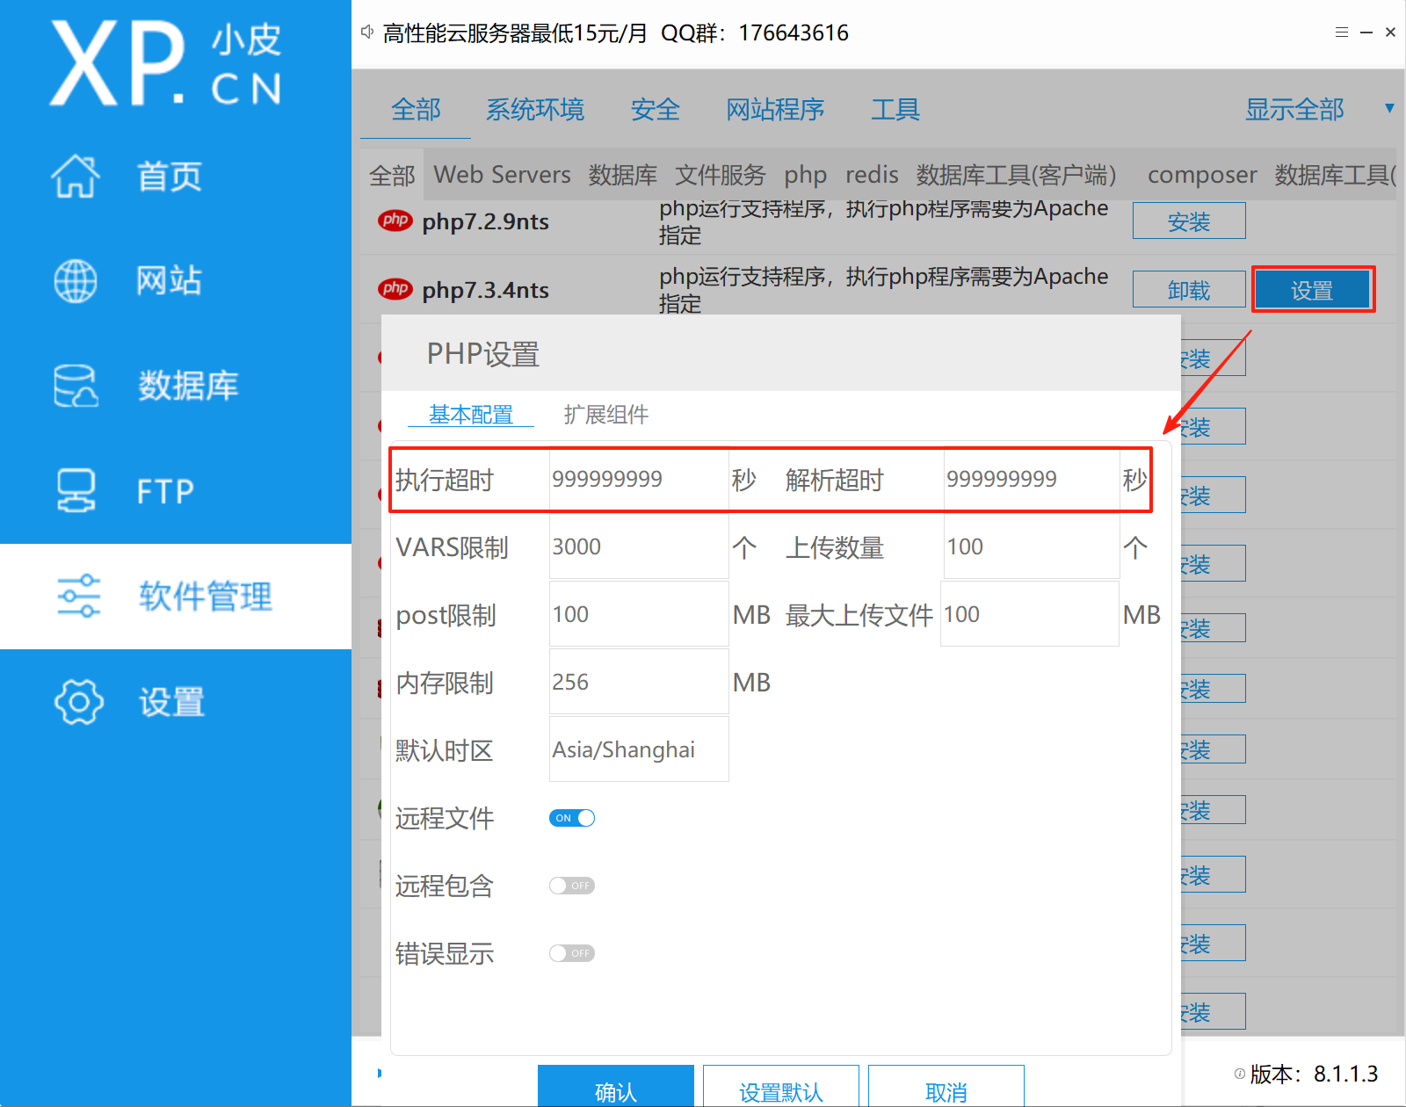Click the 设置默认 button
Screen dimensions: 1406x1107
click(780, 1089)
